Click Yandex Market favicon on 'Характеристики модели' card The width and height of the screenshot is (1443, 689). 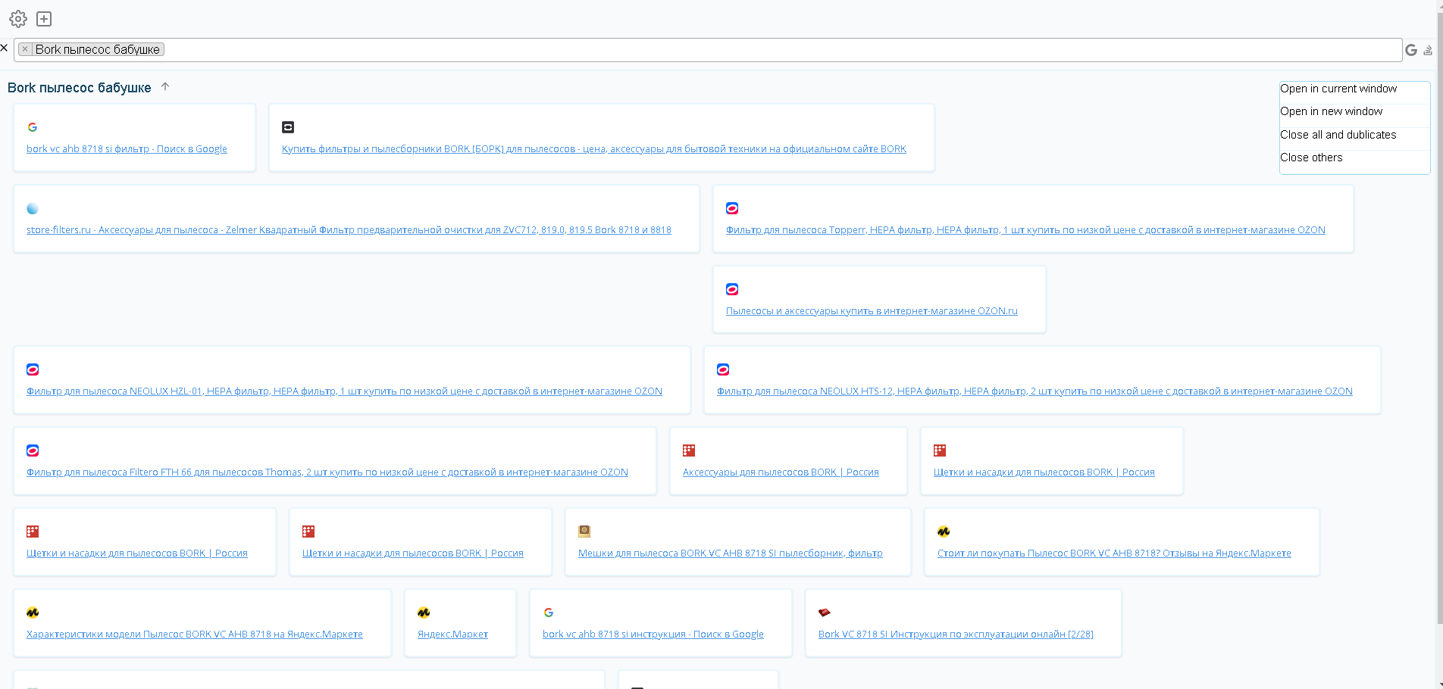point(33,613)
